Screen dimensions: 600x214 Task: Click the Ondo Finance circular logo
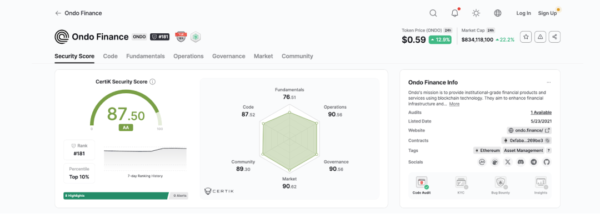point(62,37)
